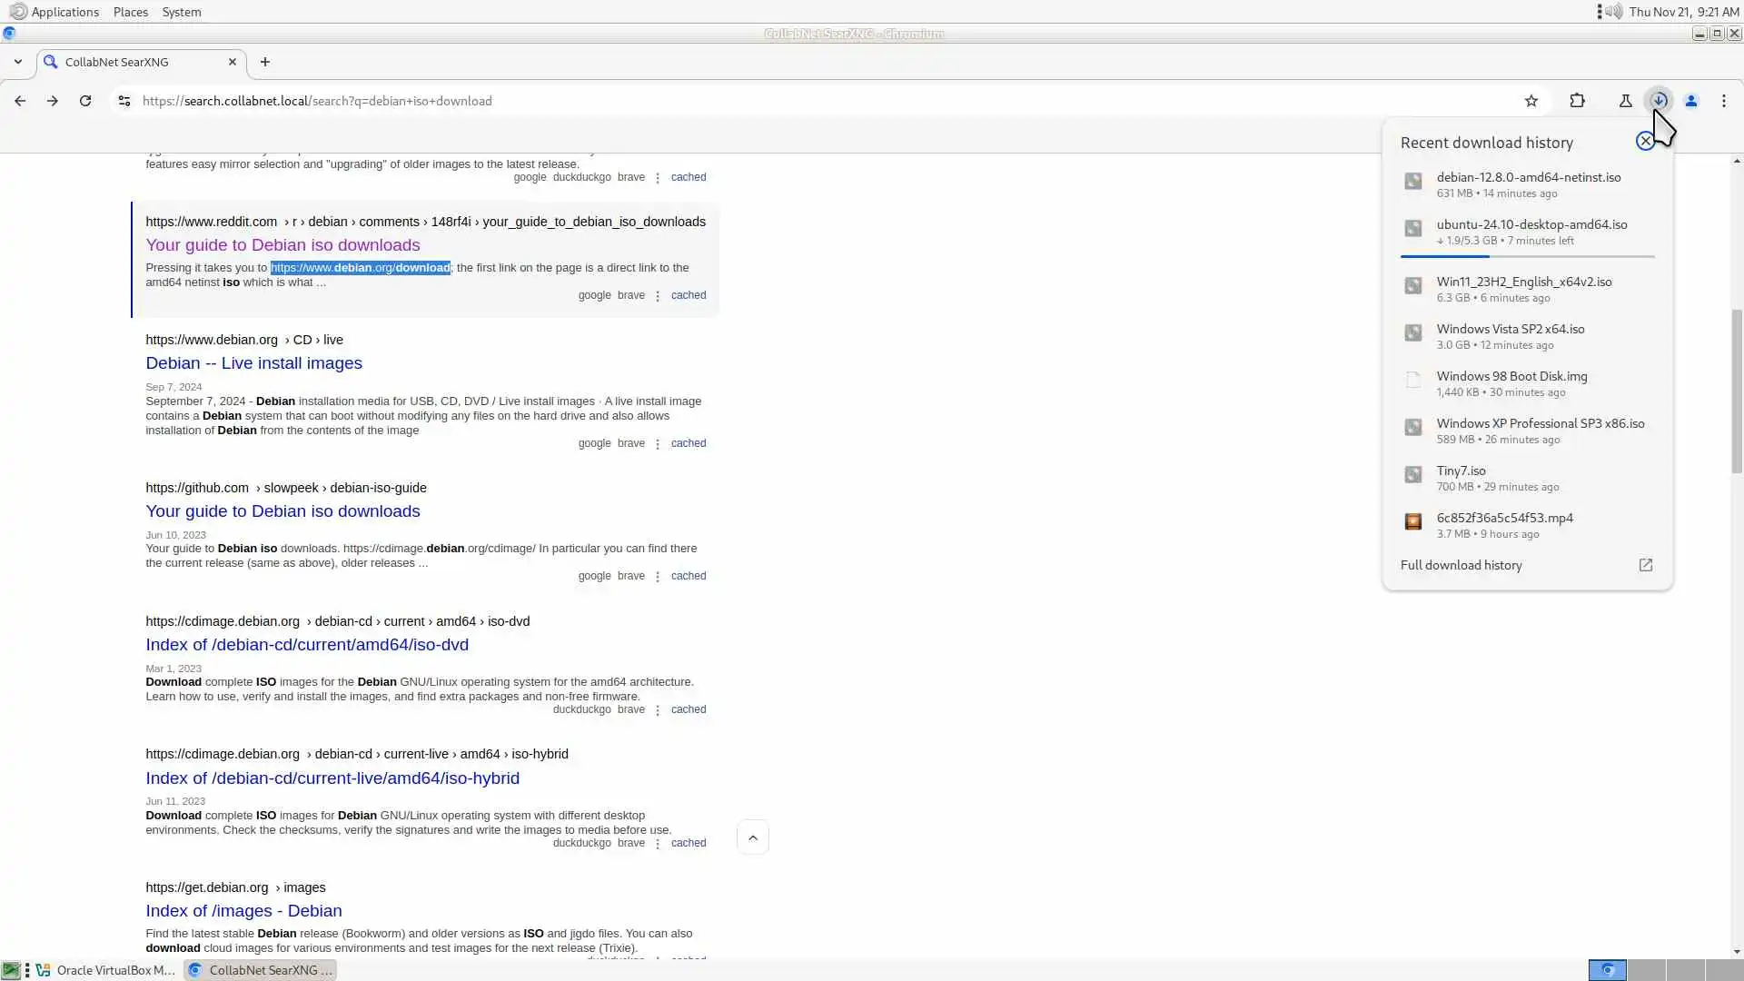Switch to Oracle VirtualBox Manager in taskbar

click(x=107, y=970)
